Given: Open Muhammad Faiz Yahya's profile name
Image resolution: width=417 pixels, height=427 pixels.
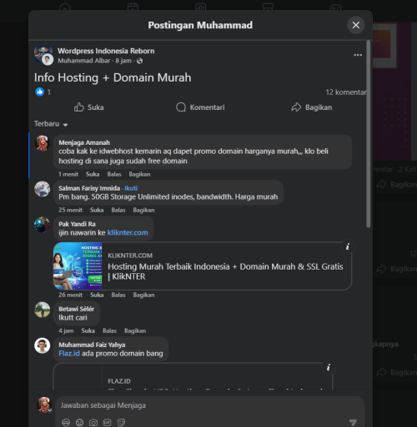Looking at the screenshot, I should coord(92,345).
